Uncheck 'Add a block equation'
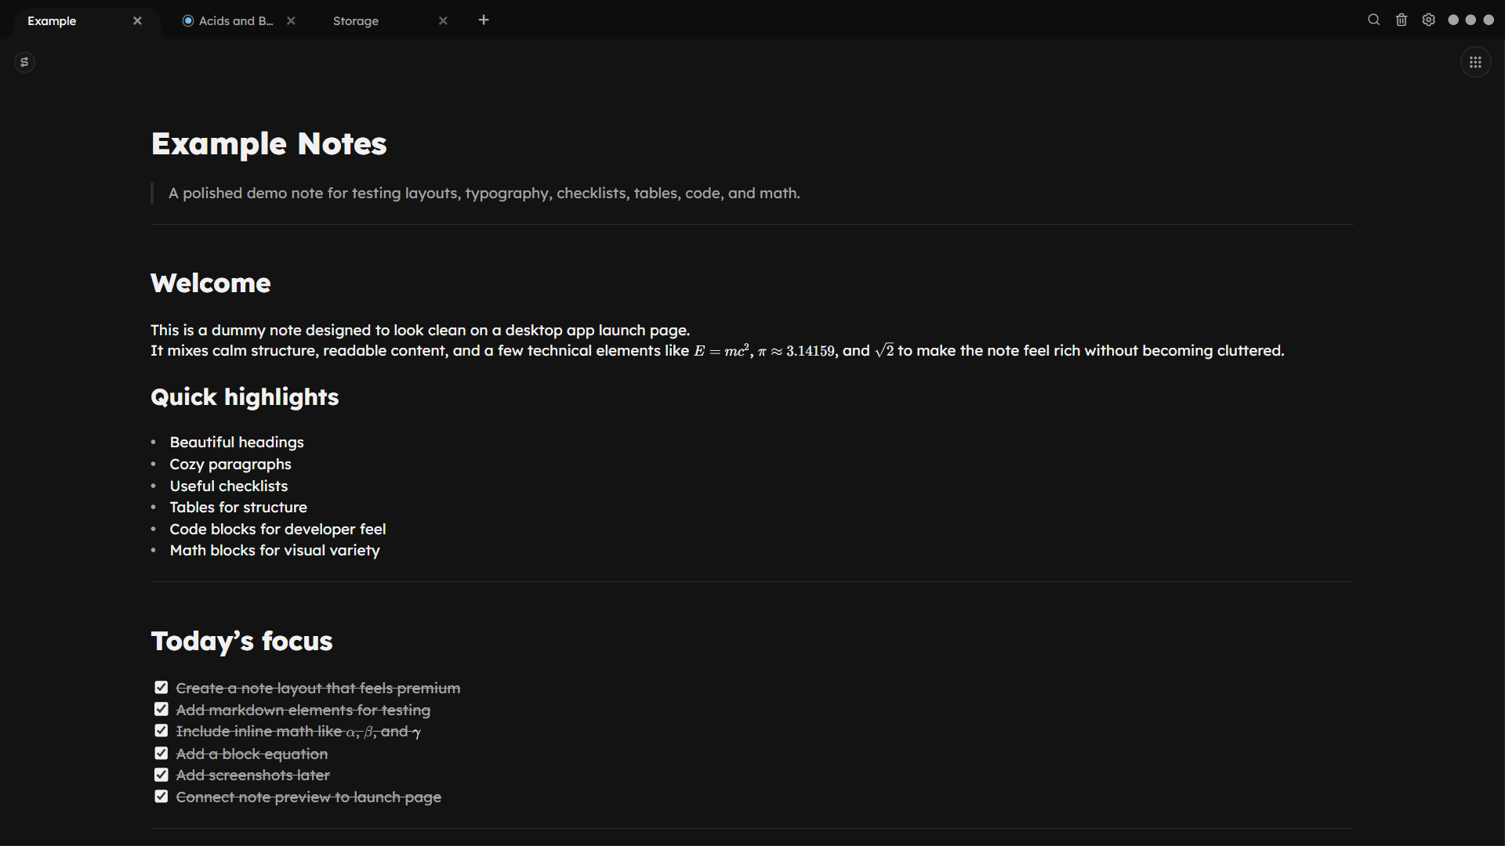The width and height of the screenshot is (1505, 846). pyautogui.click(x=161, y=752)
